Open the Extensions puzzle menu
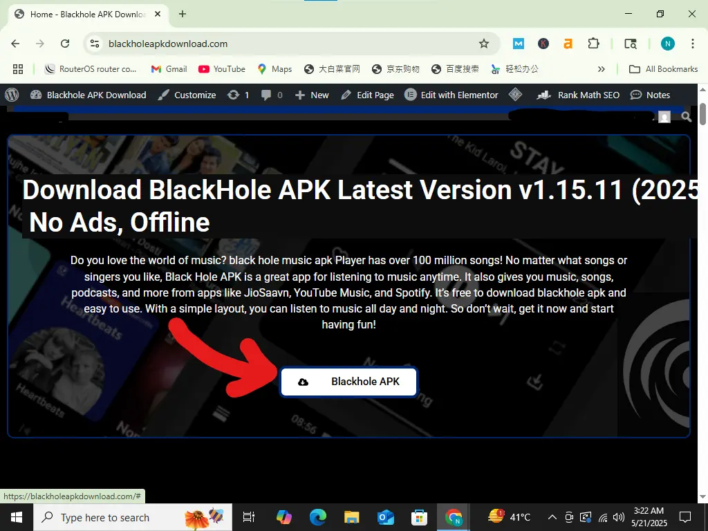The width and height of the screenshot is (708, 531). [593, 44]
